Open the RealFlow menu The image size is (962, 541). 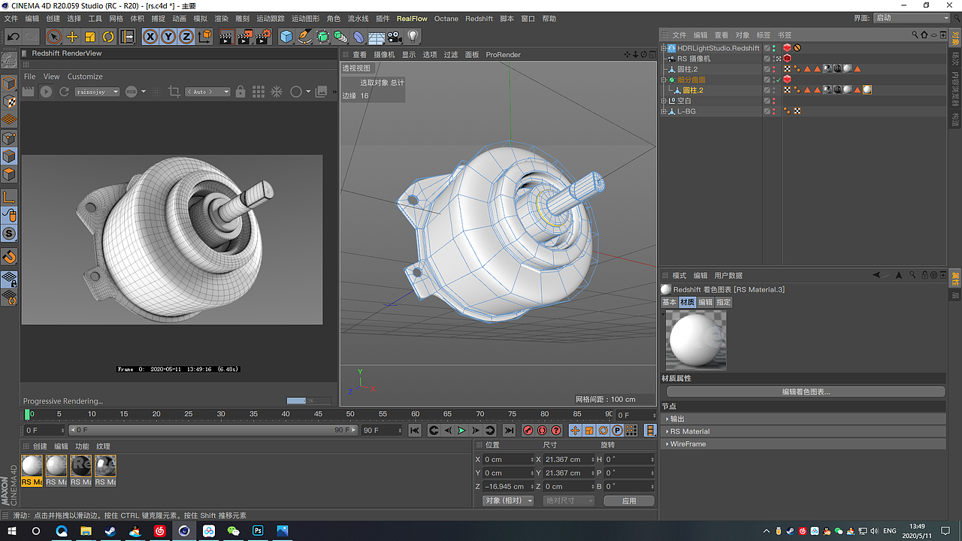tap(412, 19)
